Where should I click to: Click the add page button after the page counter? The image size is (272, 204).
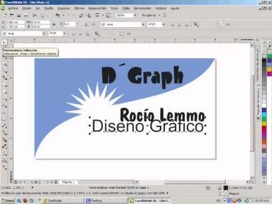pos(56,182)
